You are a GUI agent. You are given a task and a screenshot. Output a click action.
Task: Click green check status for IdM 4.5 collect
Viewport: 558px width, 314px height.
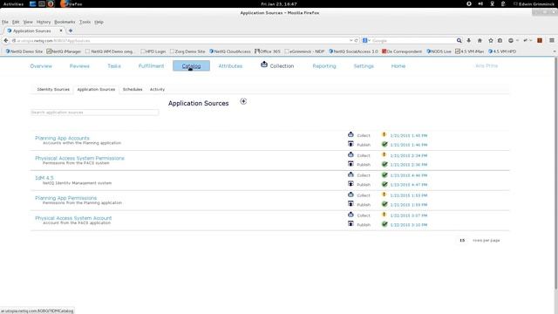click(x=384, y=174)
